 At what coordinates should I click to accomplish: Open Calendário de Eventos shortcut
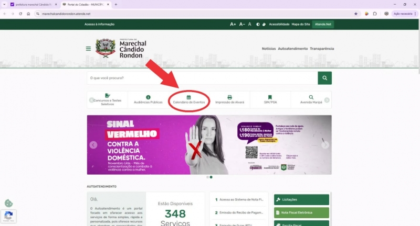(x=189, y=99)
